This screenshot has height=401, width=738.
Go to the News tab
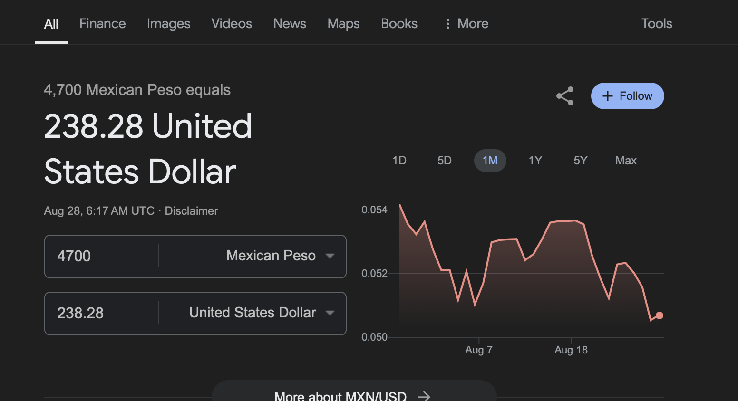point(290,24)
